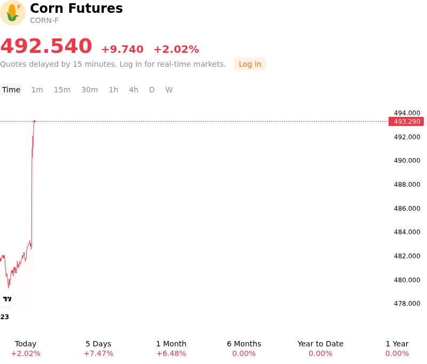Click the Log in button
The image size is (427, 364).
[250, 64]
